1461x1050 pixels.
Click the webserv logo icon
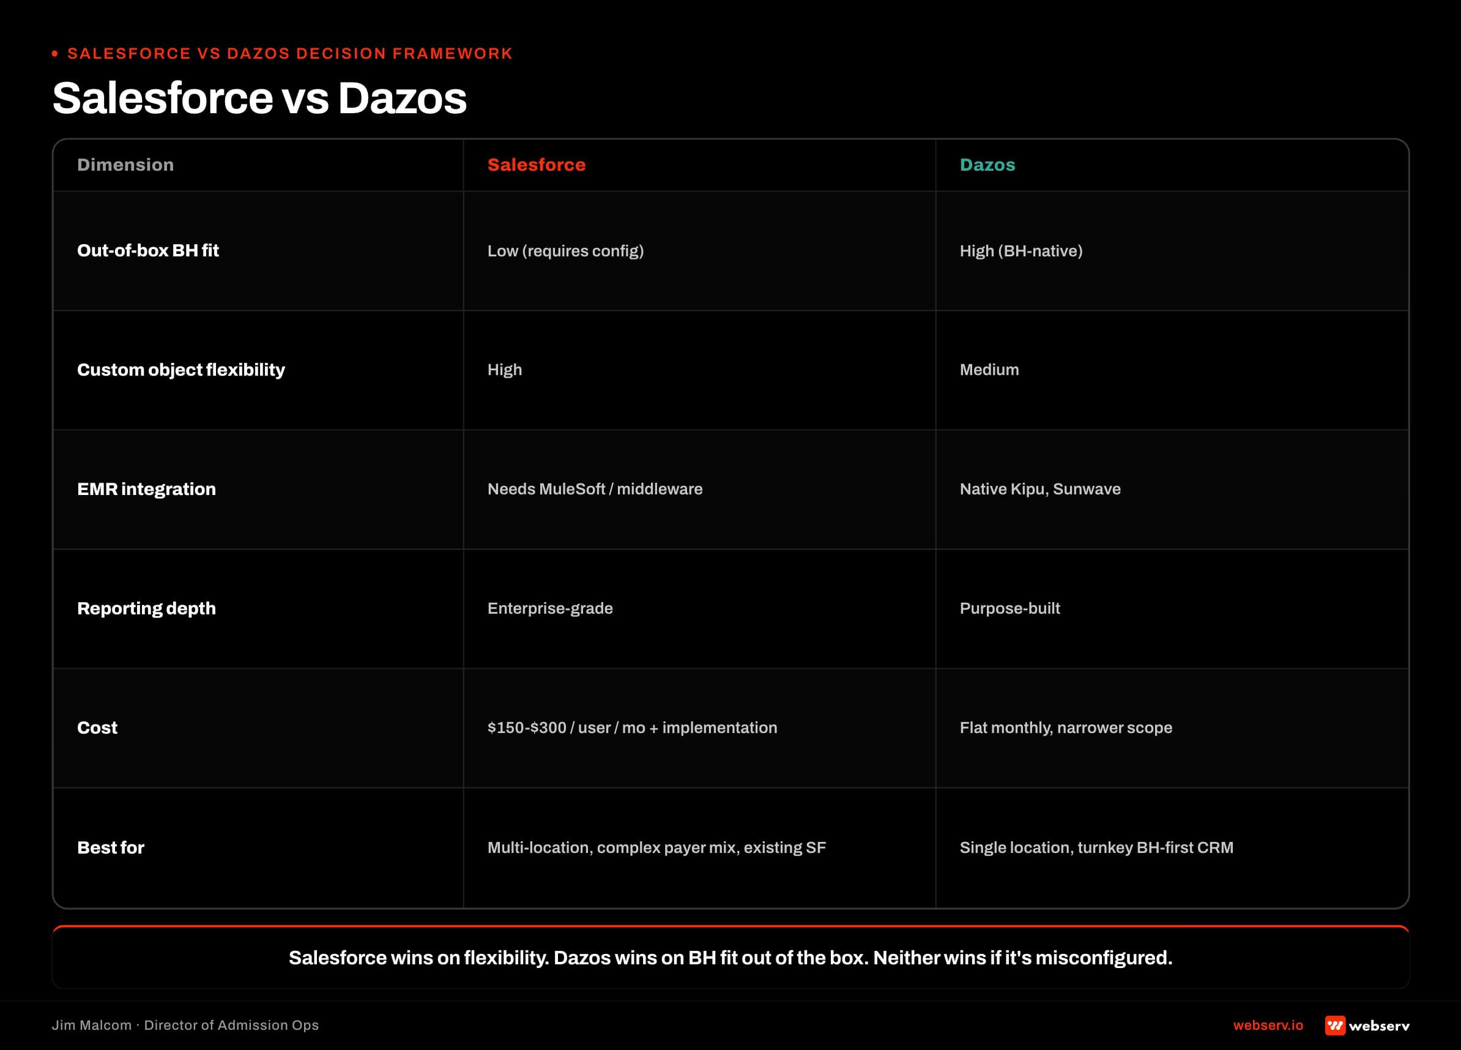coord(1335,1025)
